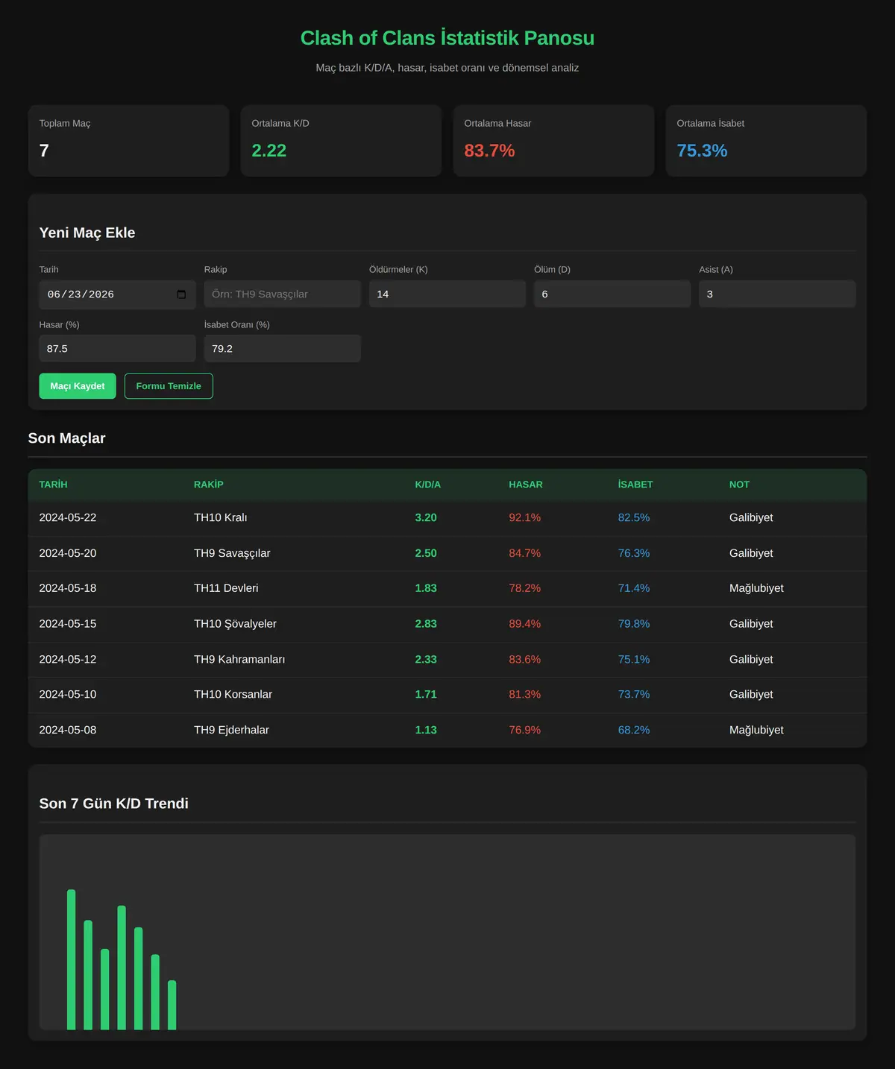
Task: Click the date 2024-05-08 cell
Action: click(68, 730)
